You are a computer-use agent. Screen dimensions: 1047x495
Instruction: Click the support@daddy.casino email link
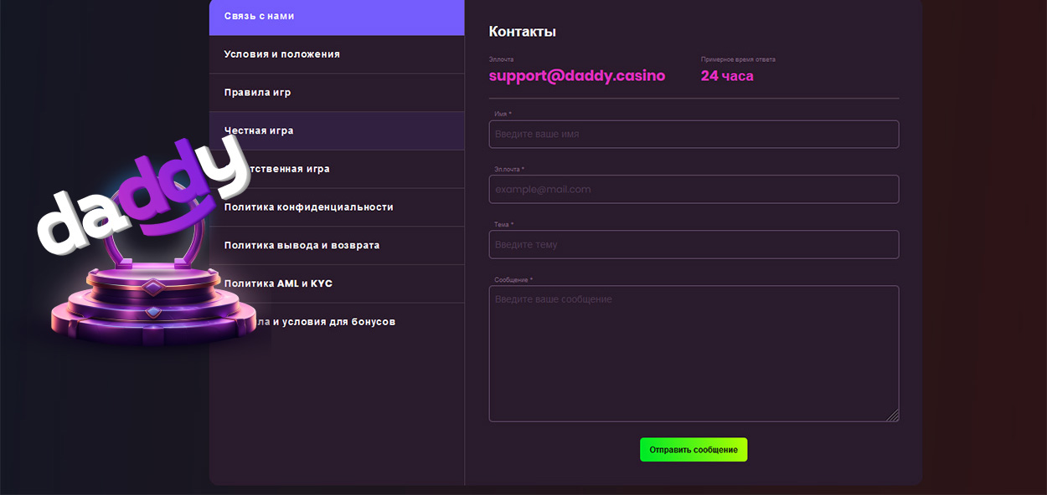576,76
